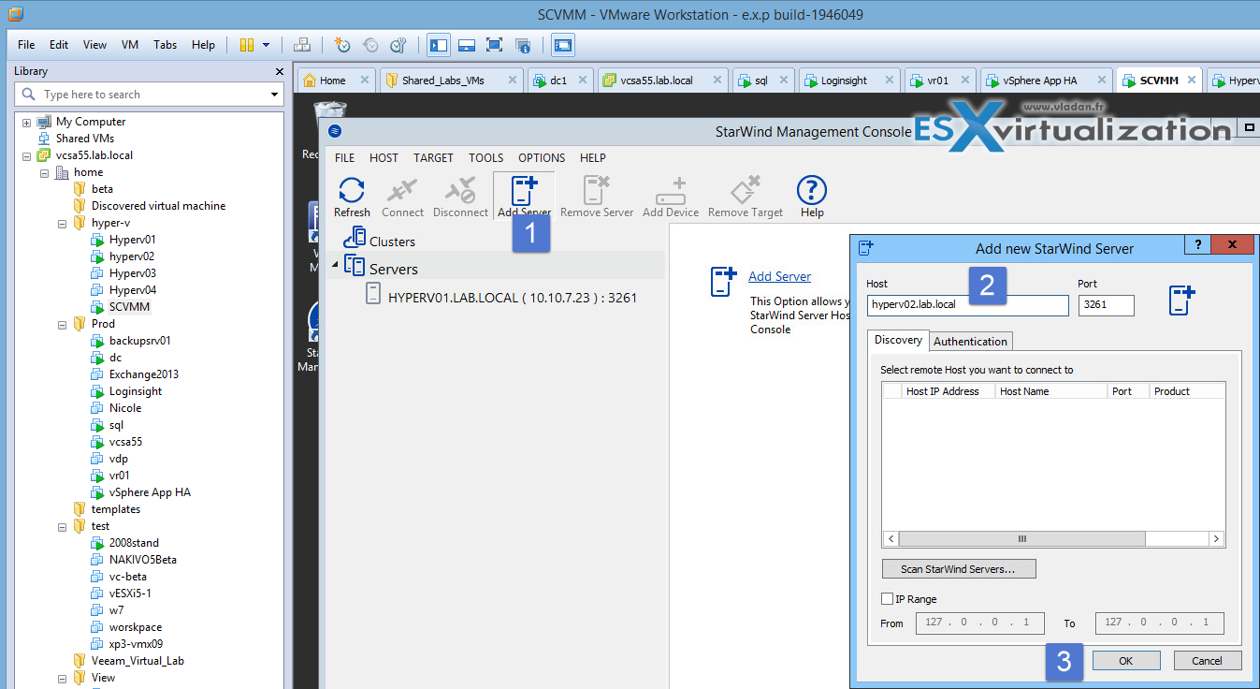Toggle the thumbnail bar icon

coord(466,44)
